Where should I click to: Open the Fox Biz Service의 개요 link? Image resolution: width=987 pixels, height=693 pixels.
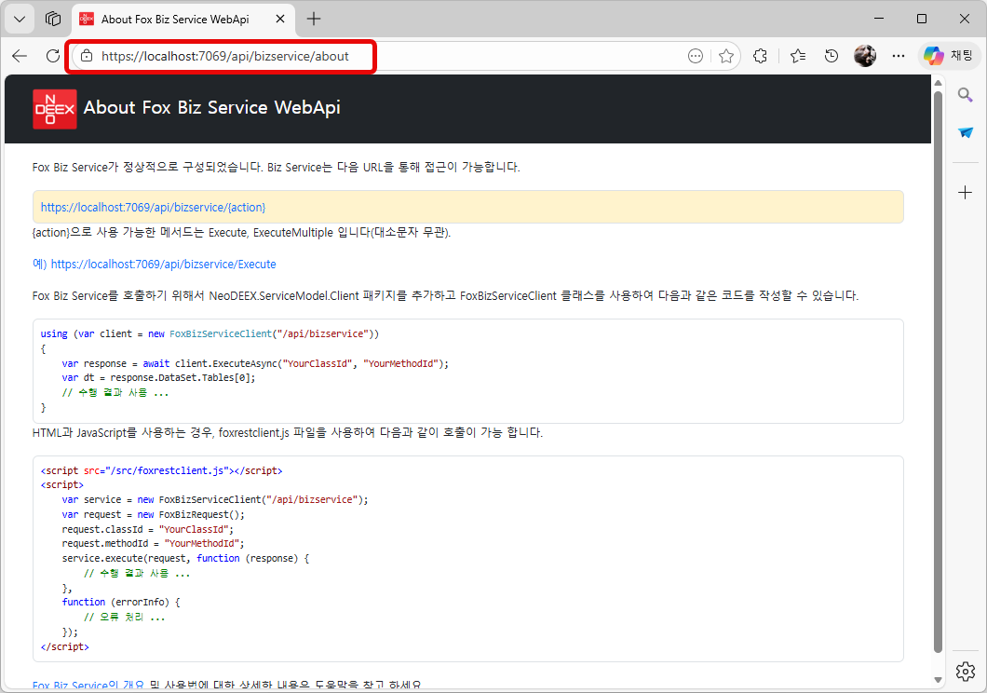click(88, 686)
